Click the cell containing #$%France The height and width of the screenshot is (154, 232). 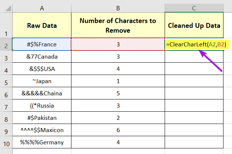coord(42,44)
